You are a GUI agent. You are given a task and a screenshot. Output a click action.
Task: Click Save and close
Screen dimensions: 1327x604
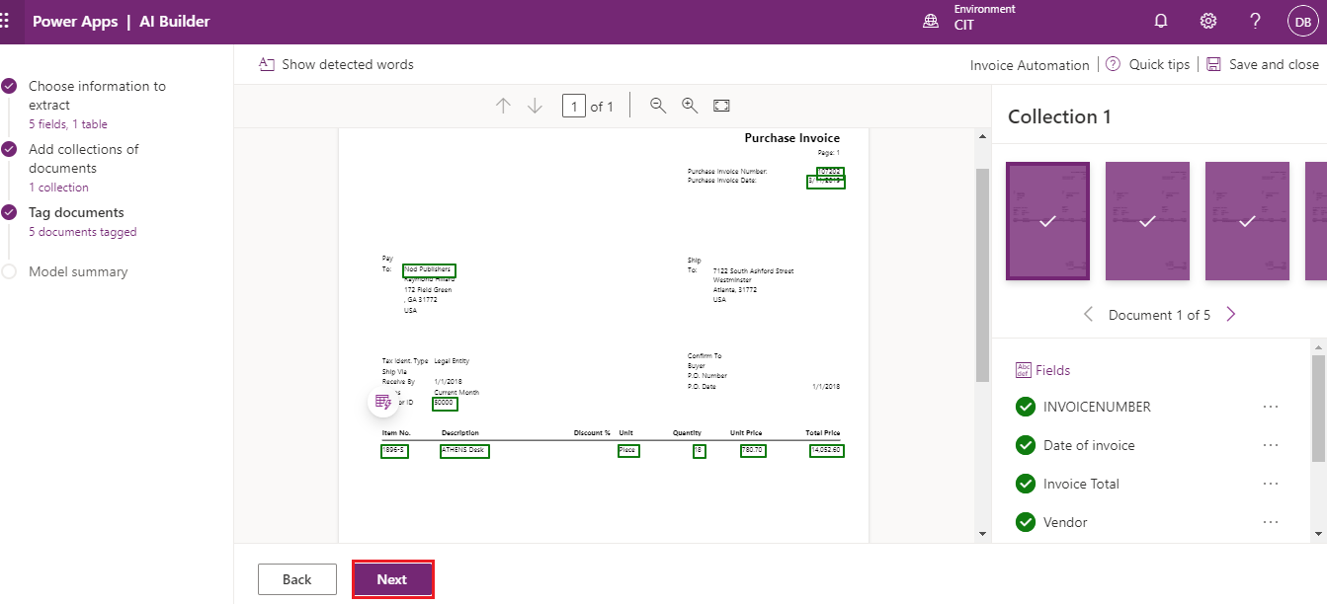1262,64
